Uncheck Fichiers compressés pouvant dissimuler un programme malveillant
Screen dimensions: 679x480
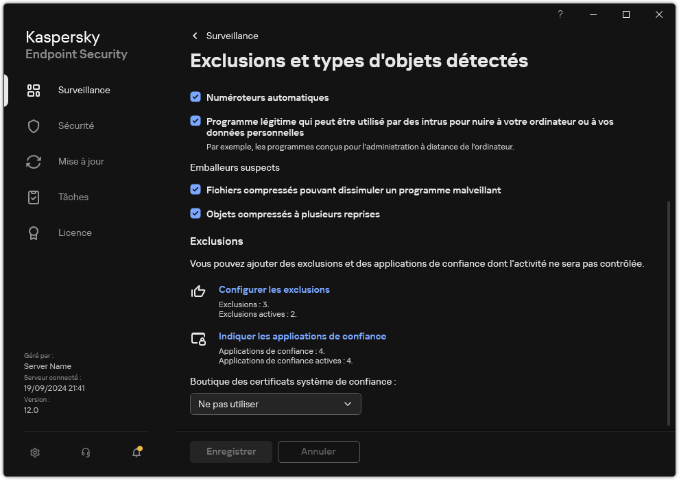pos(194,190)
